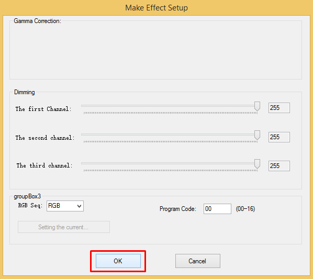313x279 pixels.
Task: Click the 'Setting the current...' button
Action: point(64,227)
